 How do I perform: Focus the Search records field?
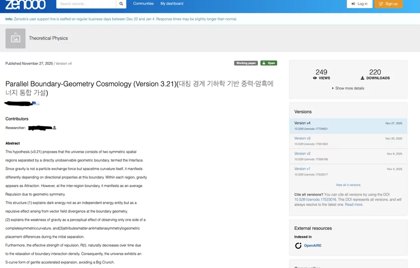(86, 4)
